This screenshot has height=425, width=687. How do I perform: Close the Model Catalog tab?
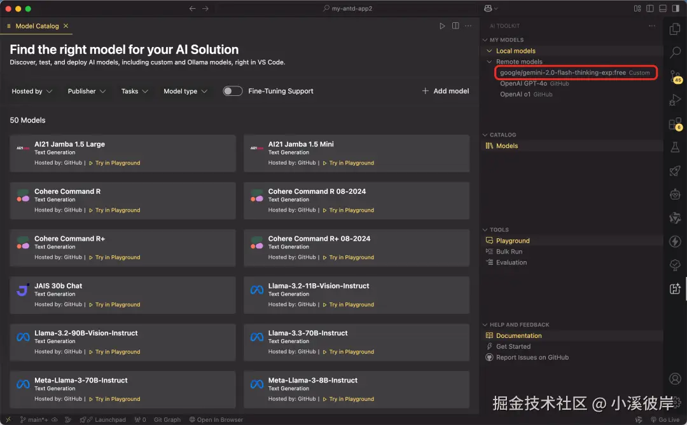[66, 26]
